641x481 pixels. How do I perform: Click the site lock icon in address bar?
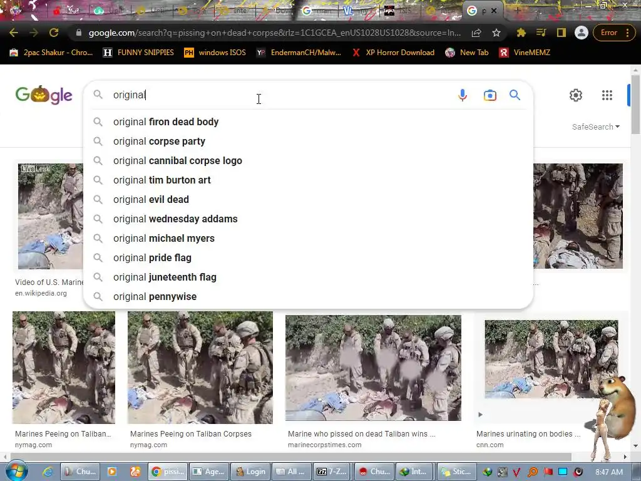(78, 33)
